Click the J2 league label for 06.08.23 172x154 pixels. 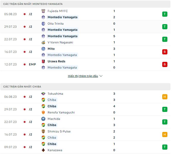(31, 97)
